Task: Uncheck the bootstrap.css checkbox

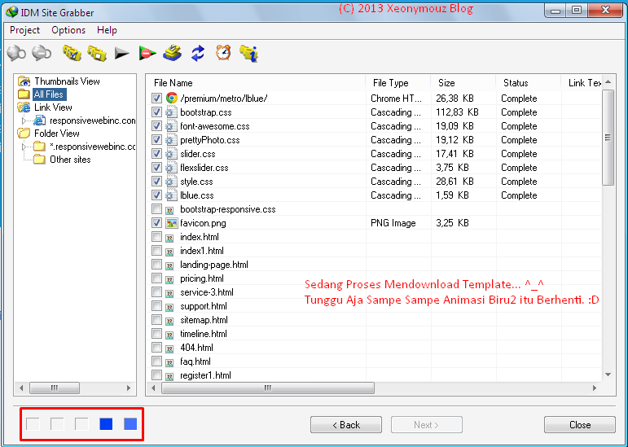Action: 156,112
